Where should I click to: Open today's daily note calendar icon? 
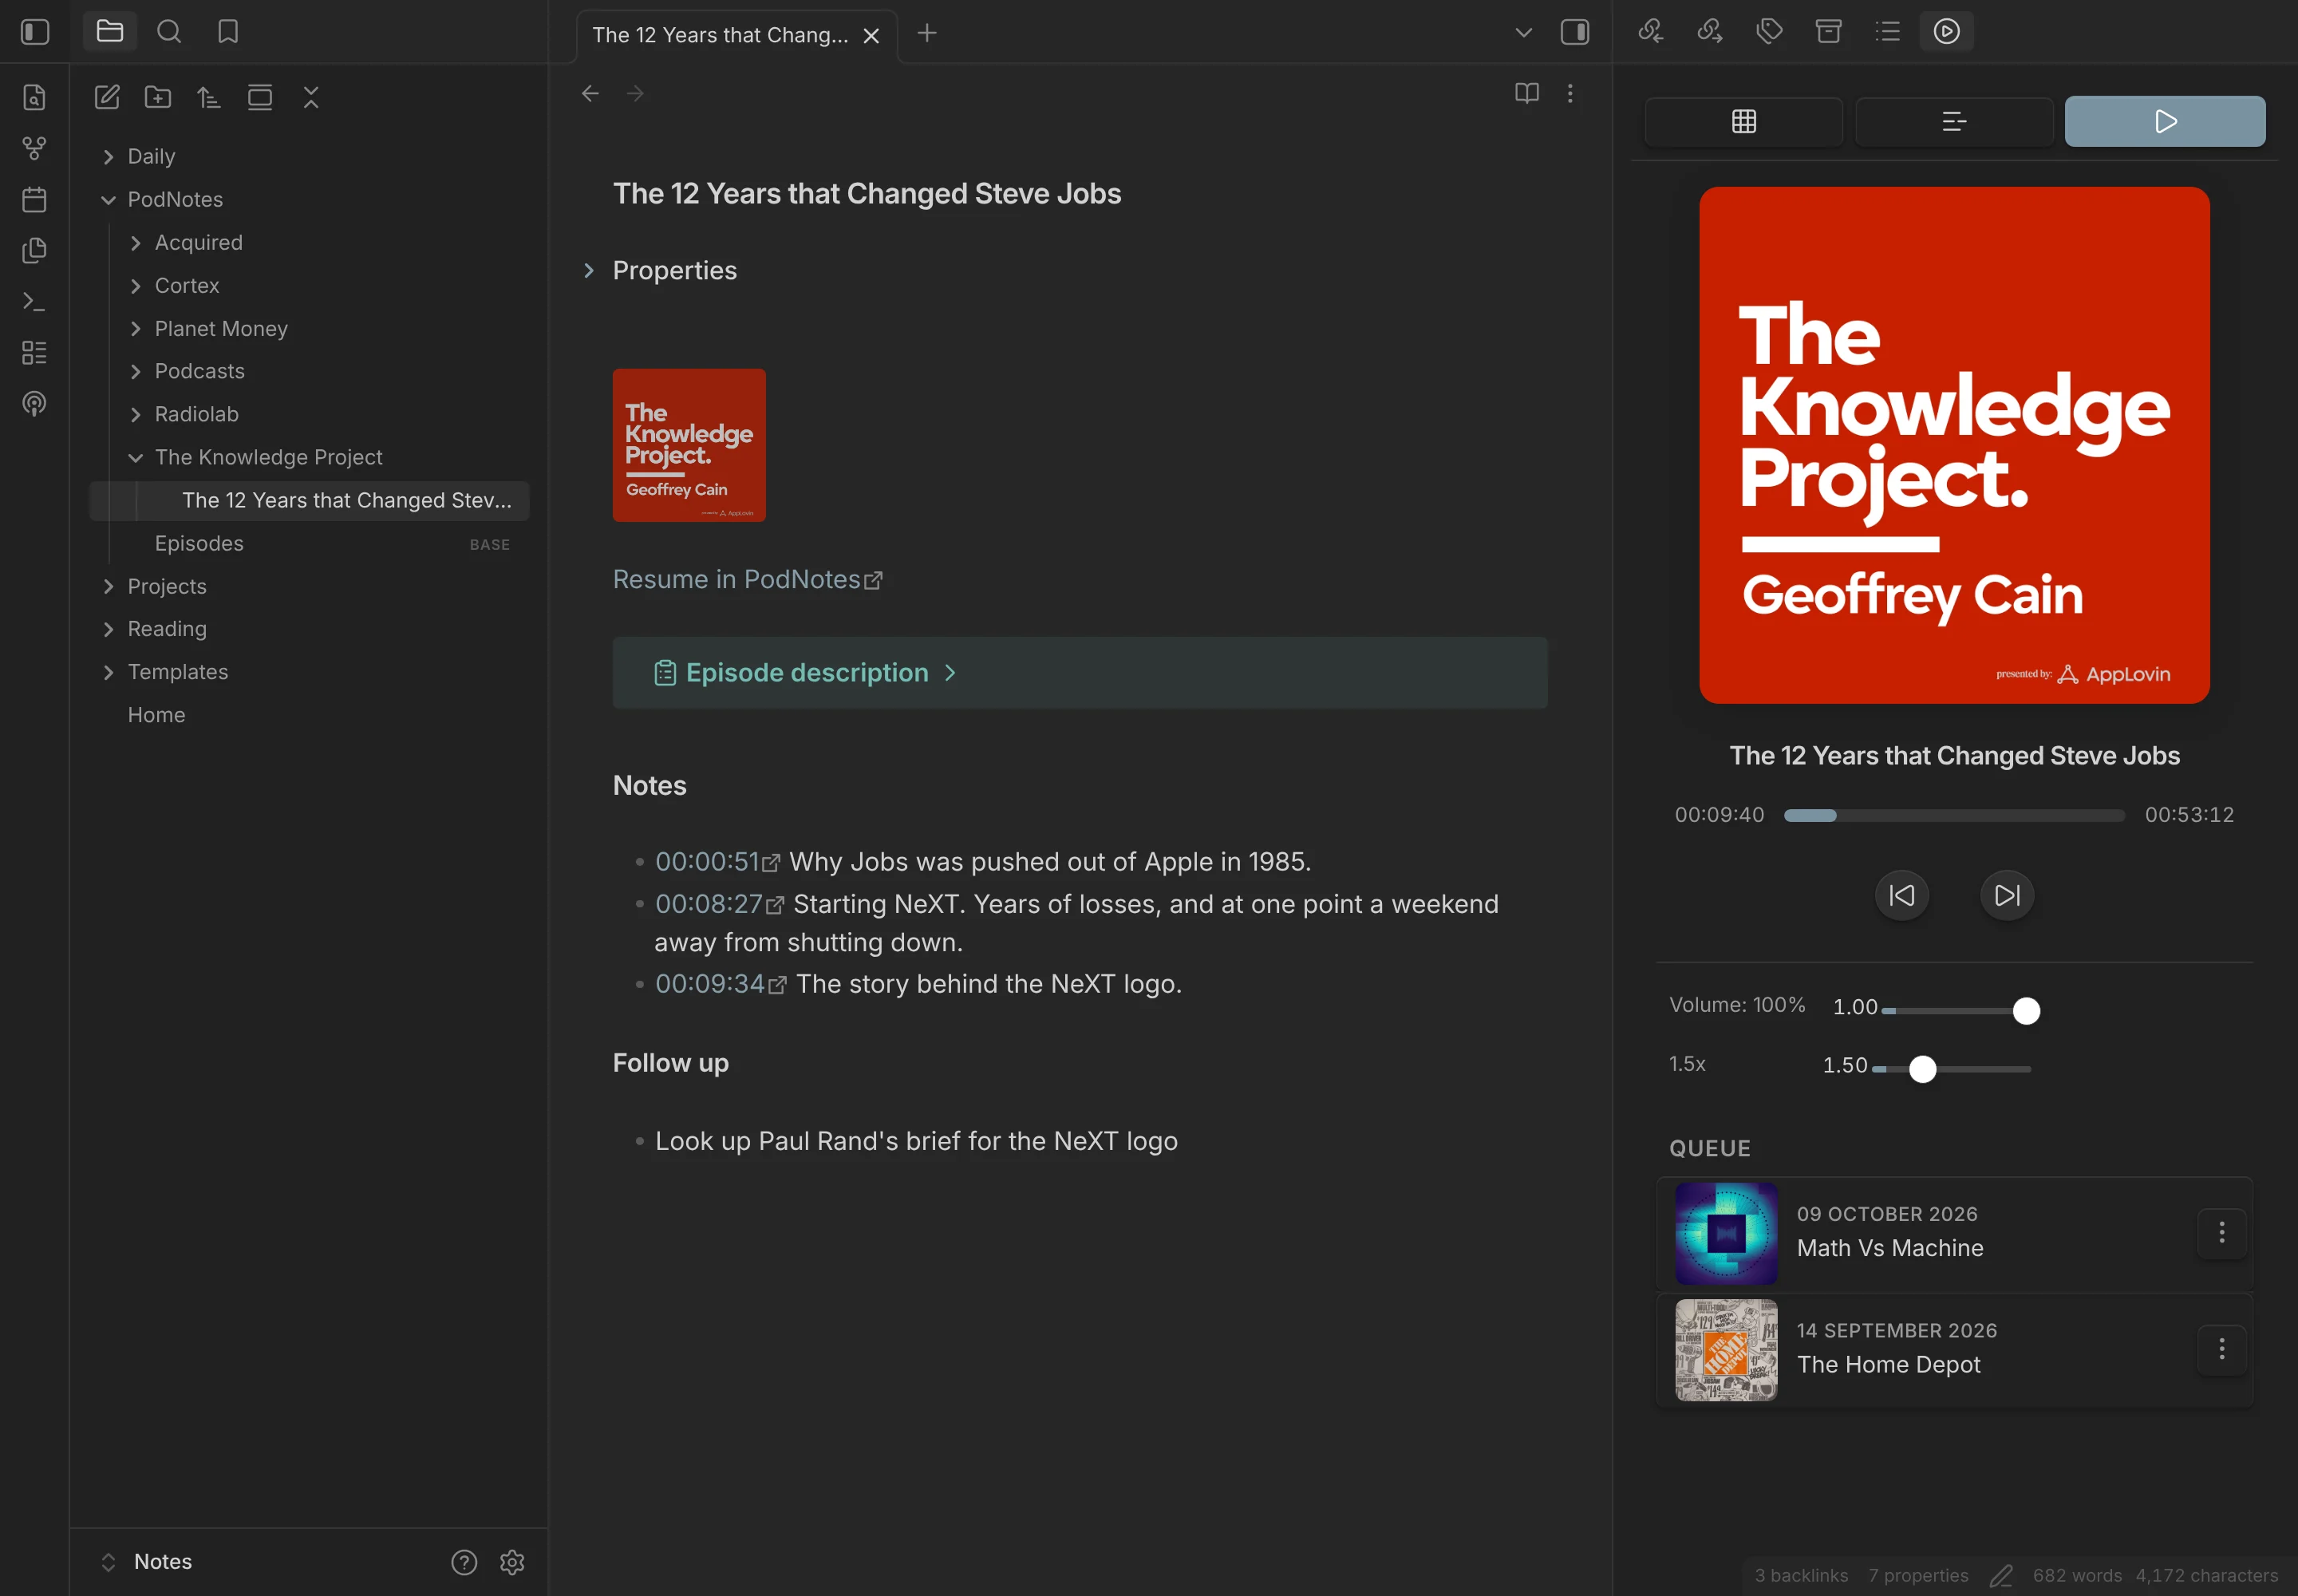(x=34, y=199)
